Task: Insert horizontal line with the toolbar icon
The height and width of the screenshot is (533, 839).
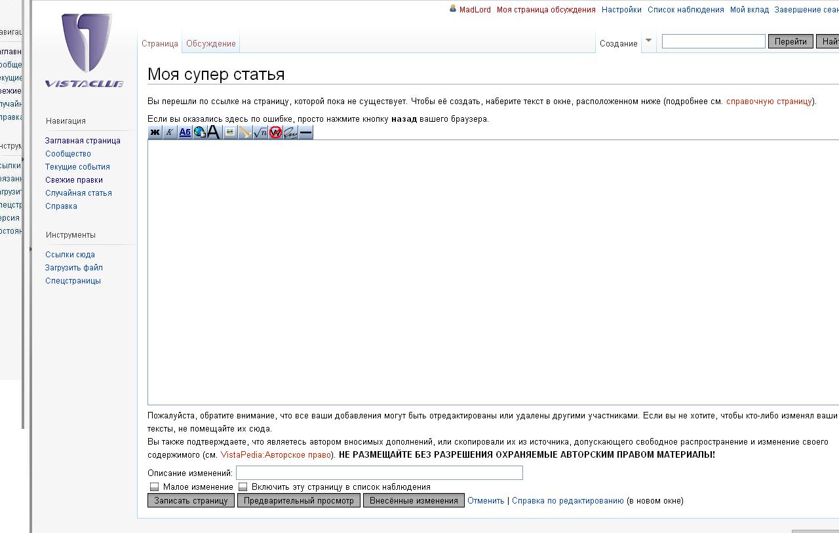Action: [305, 132]
